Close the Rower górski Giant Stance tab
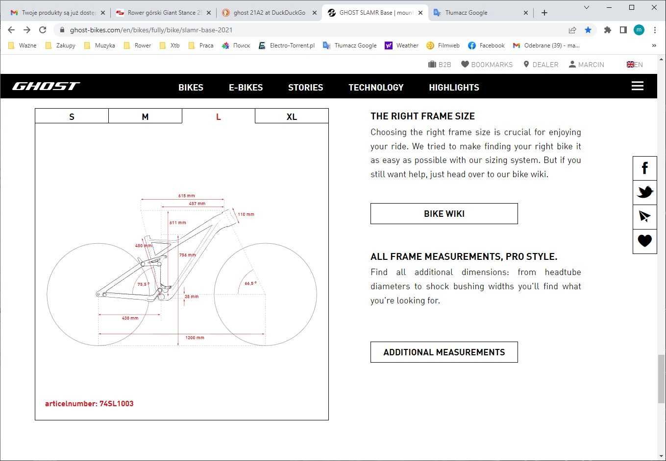 coord(209,13)
